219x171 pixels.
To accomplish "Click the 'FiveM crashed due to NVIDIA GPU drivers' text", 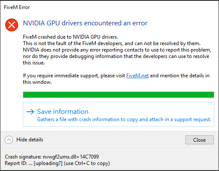I will coord(70,37).
